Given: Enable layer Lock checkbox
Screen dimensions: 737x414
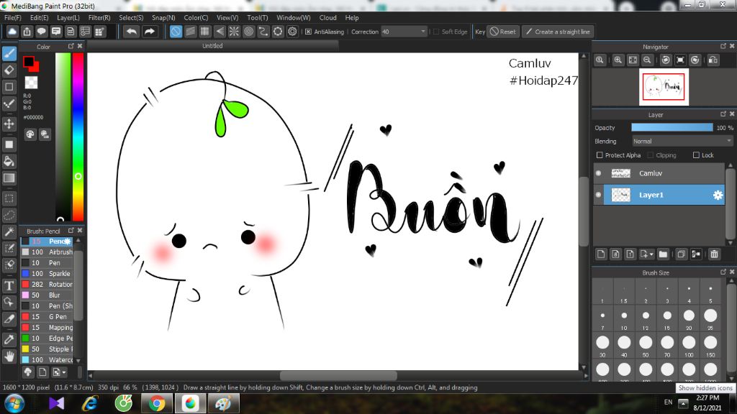Looking at the screenshot, I should (696, 155).
